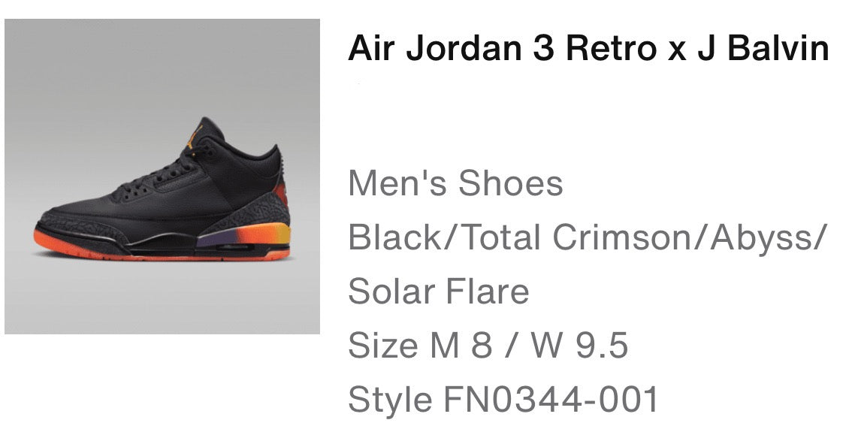Image resolution: width=849 pixels, height=432 pixels.
Task: Open the Air Jordan 3 shoe thumbnail
Action: 162,177
